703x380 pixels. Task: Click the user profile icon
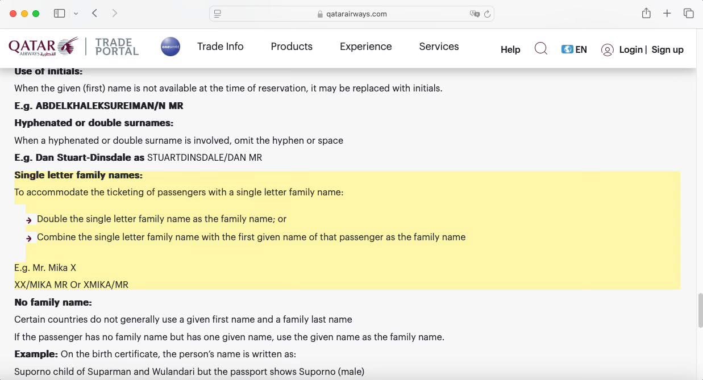(608, 50)
